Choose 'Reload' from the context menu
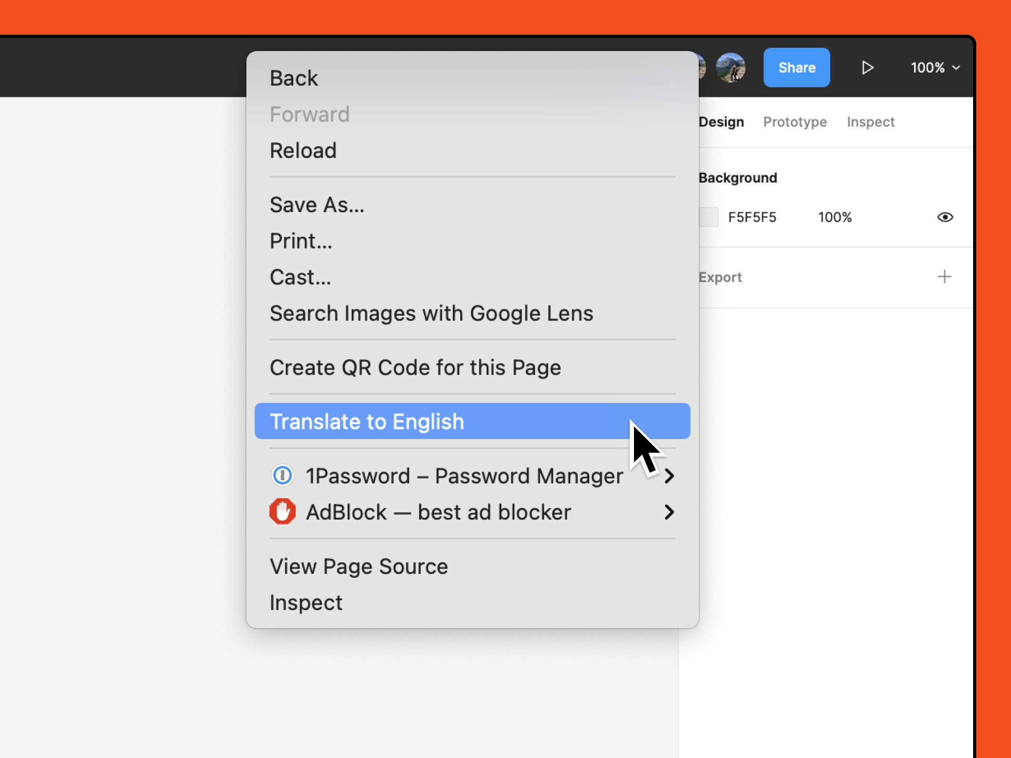The height and width of the screenshot is (758, 1011). tap(303, 151)
